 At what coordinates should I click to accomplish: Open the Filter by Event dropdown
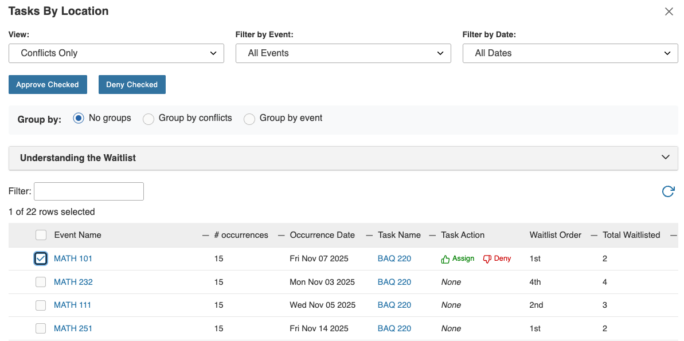343,53
